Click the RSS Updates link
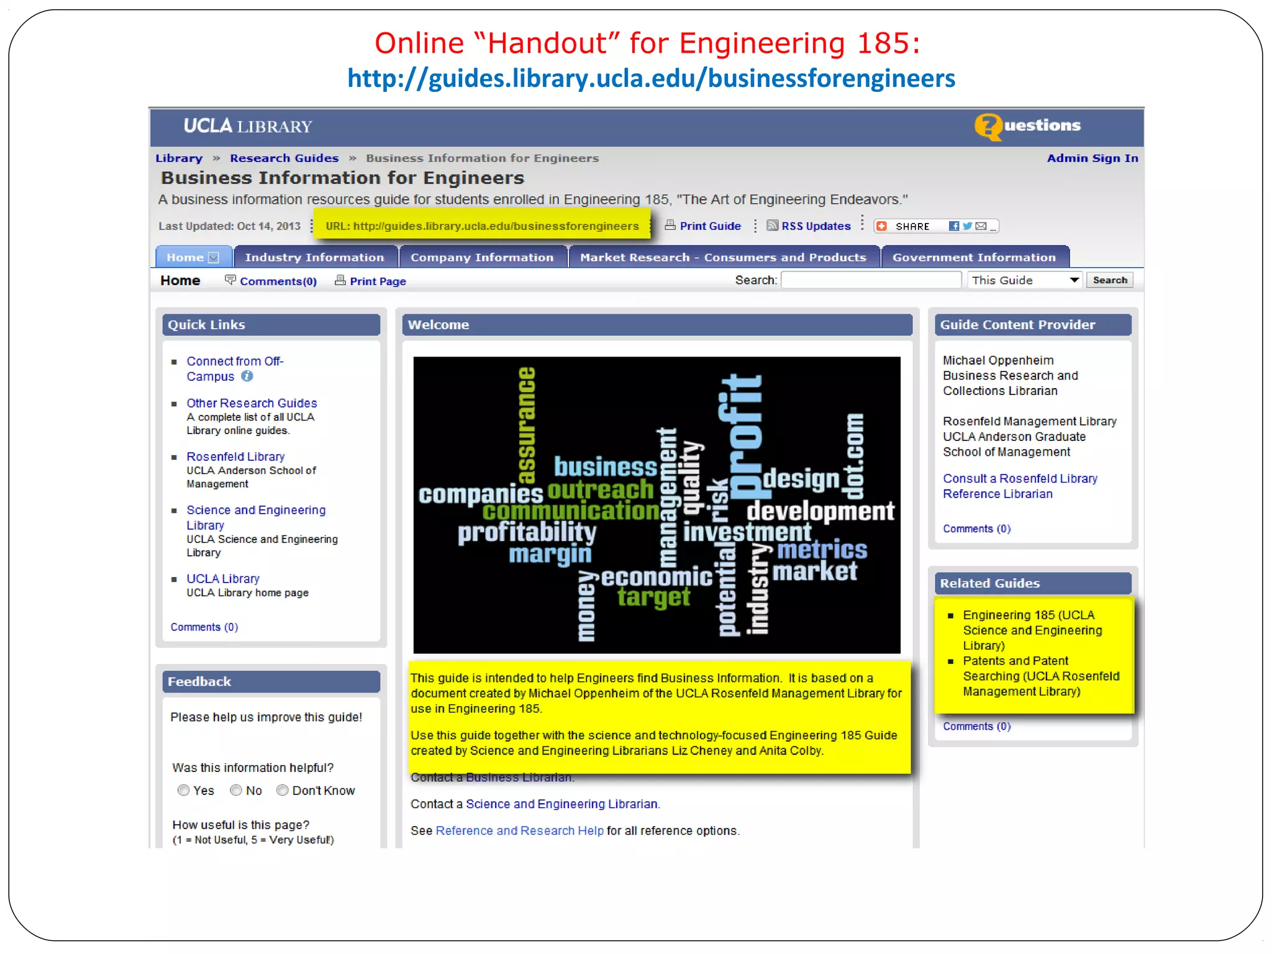Viewport: 1272px width, 954px height. 815,226
